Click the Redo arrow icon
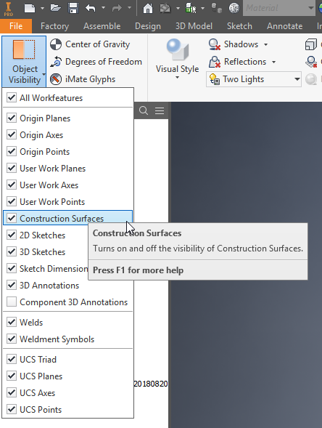The height and width of the screenshot is (428, 322). pyautogui.click(x=117, y=8)
